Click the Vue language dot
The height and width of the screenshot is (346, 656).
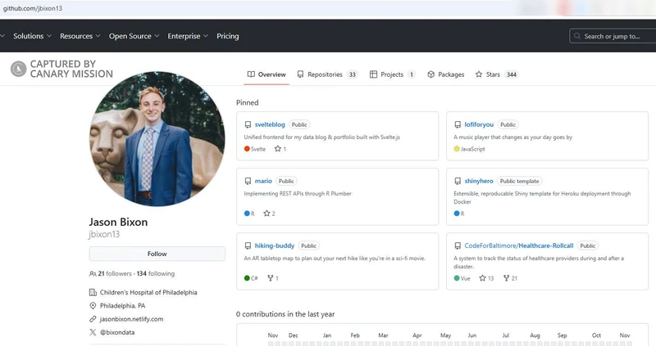[457, 278]
